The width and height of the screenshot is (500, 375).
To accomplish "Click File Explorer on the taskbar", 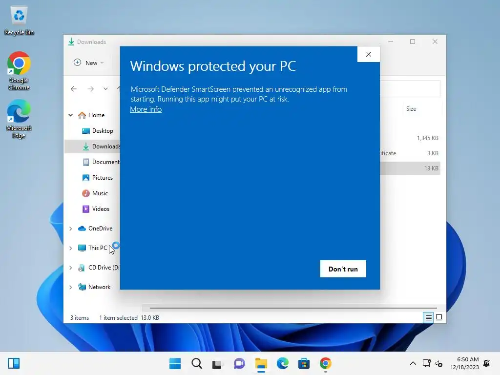I will [x=261, y=363].
